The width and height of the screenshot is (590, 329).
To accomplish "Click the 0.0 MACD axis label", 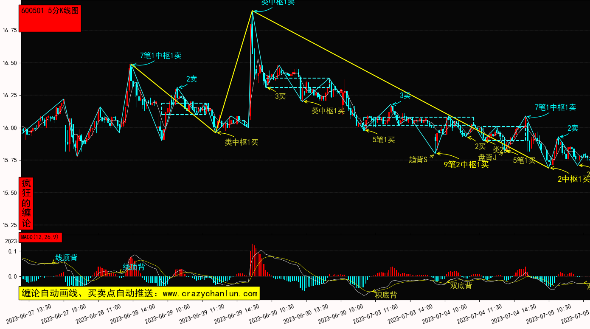I will (13, 277).
